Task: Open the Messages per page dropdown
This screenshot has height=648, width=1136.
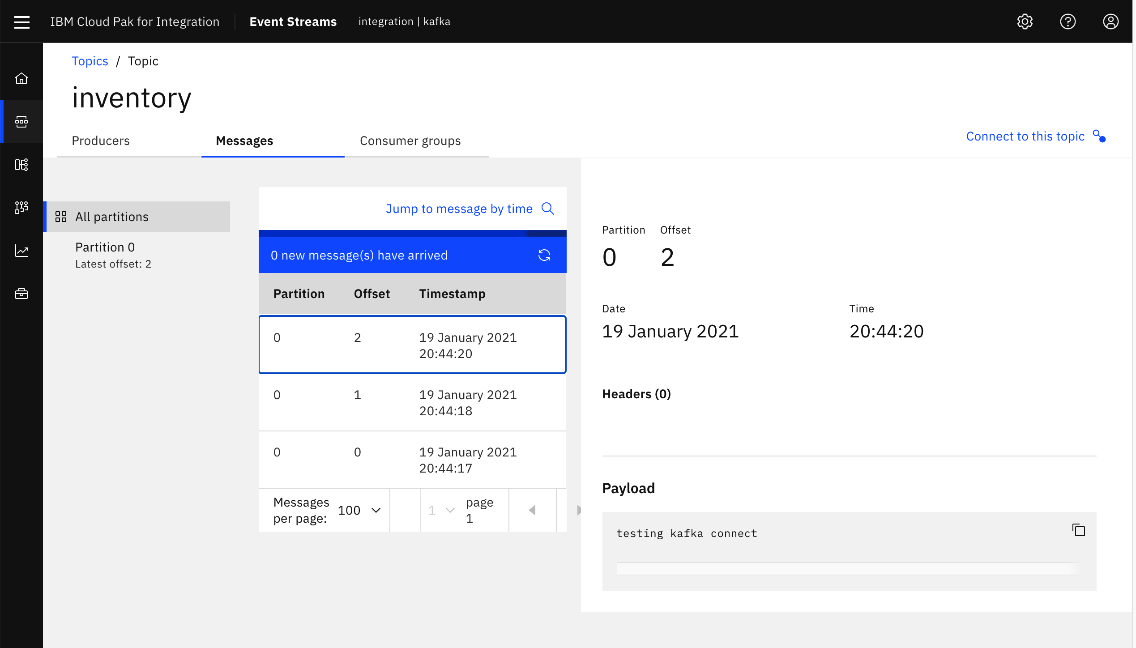Action: pyautogui.click(x=360, y=510)
